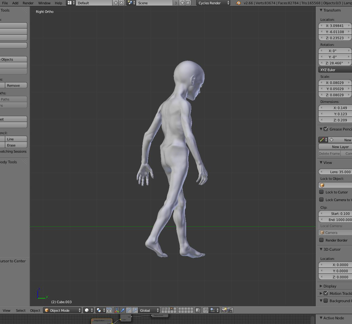Image resolution: width=352 pixels, height=324 pixels.
Task: Open the pivot point selector
Action: pyautogui.click(x=100, y=310)
